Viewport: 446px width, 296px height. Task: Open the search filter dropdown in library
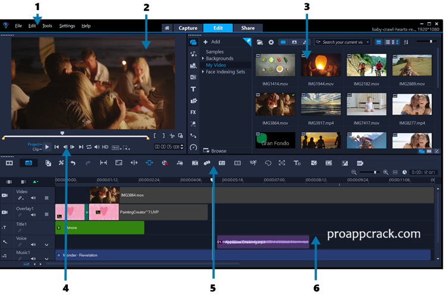(318, 42)
